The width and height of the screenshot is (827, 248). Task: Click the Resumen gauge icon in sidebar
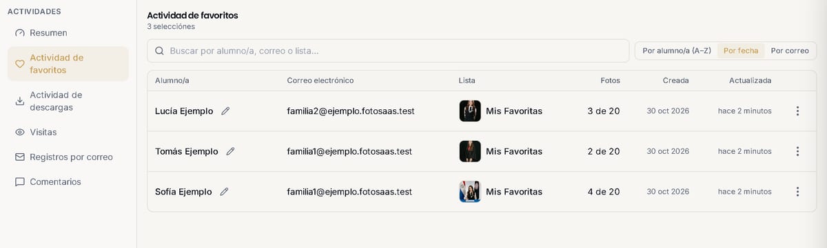click(x=20, y=33)
